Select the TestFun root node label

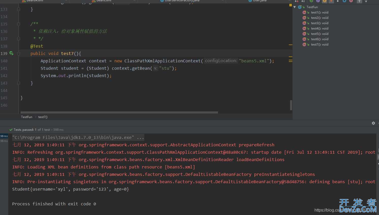tap(312, 7)
